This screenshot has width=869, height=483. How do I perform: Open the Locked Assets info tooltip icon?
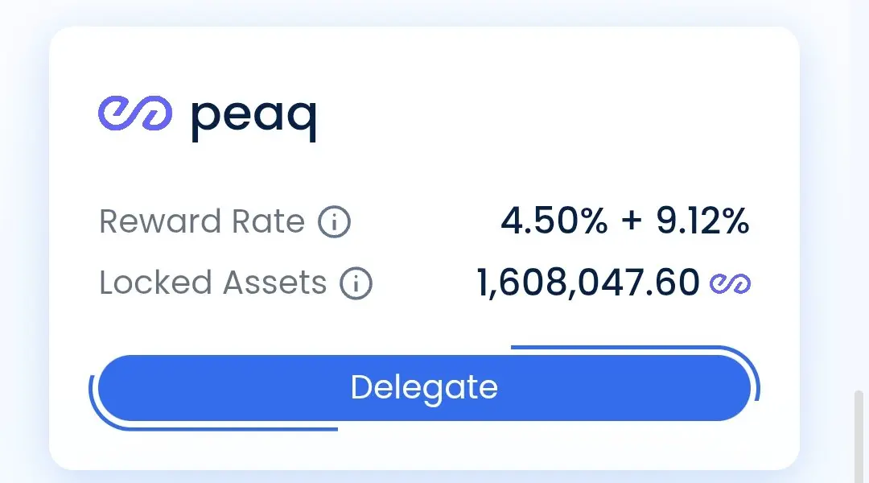pos(356,283)
